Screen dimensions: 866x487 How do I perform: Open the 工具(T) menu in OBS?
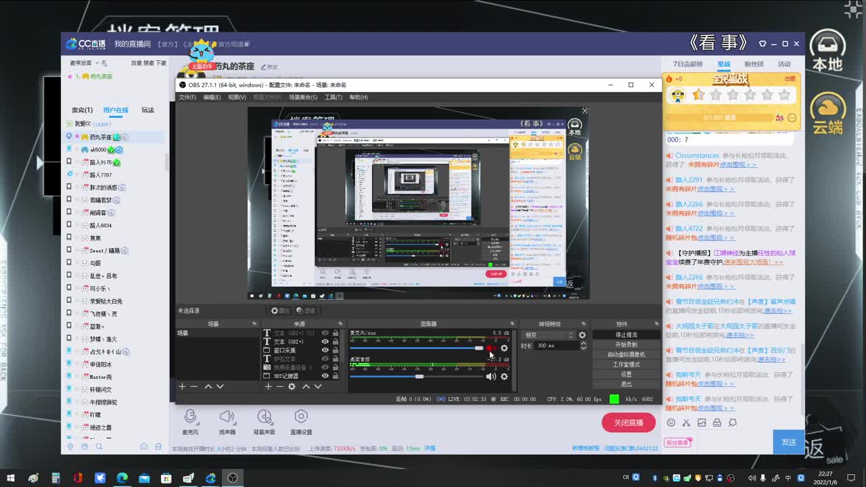pos(333,97)
